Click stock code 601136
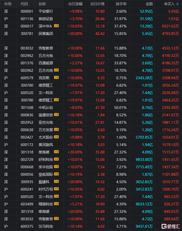Viewport: 182px width, 231px height. [27, 19]
